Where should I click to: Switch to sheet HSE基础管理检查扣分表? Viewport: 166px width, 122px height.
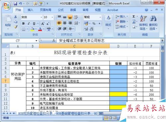click(x=73, y=113)
